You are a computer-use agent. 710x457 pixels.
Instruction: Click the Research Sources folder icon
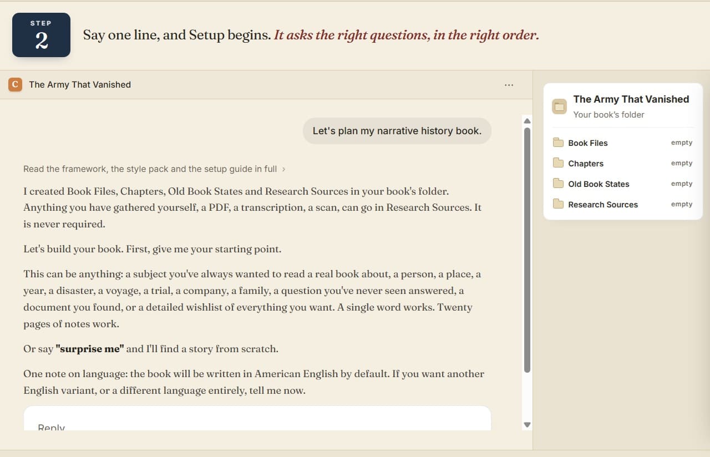[x=558, y=205]
